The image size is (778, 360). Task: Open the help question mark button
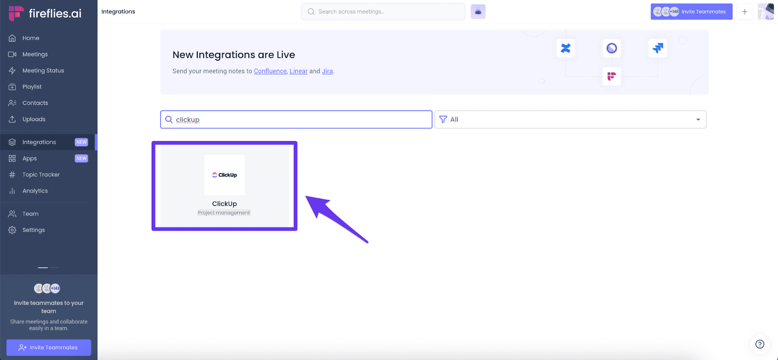point(760,344)
